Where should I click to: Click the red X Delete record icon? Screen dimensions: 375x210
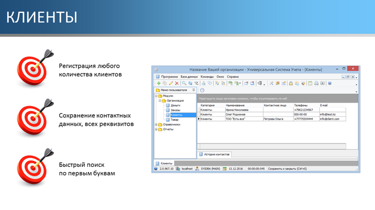tap(177, 83)
